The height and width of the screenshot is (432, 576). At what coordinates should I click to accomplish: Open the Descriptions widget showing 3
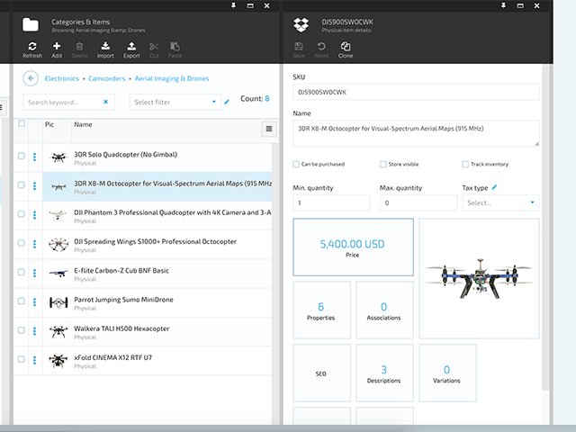pos(384,373)
